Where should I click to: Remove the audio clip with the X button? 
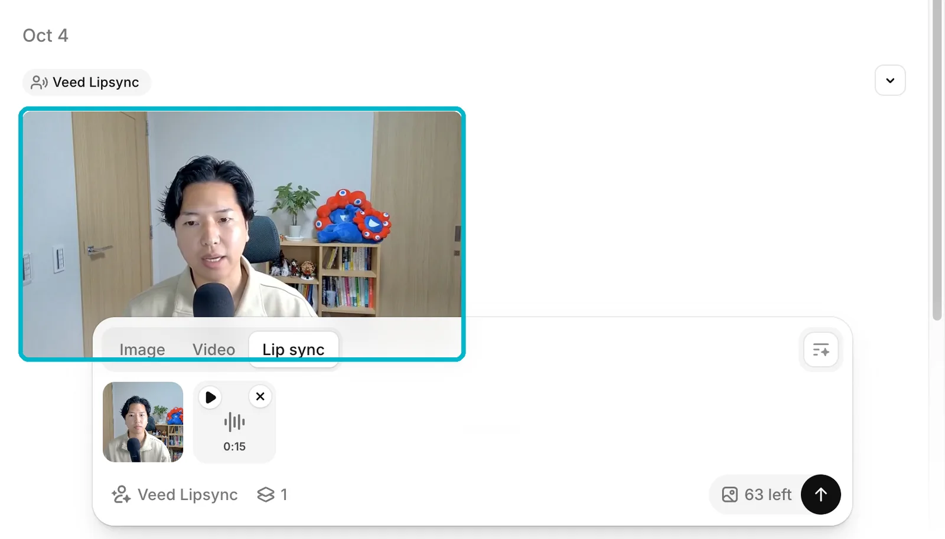(260, 396)
